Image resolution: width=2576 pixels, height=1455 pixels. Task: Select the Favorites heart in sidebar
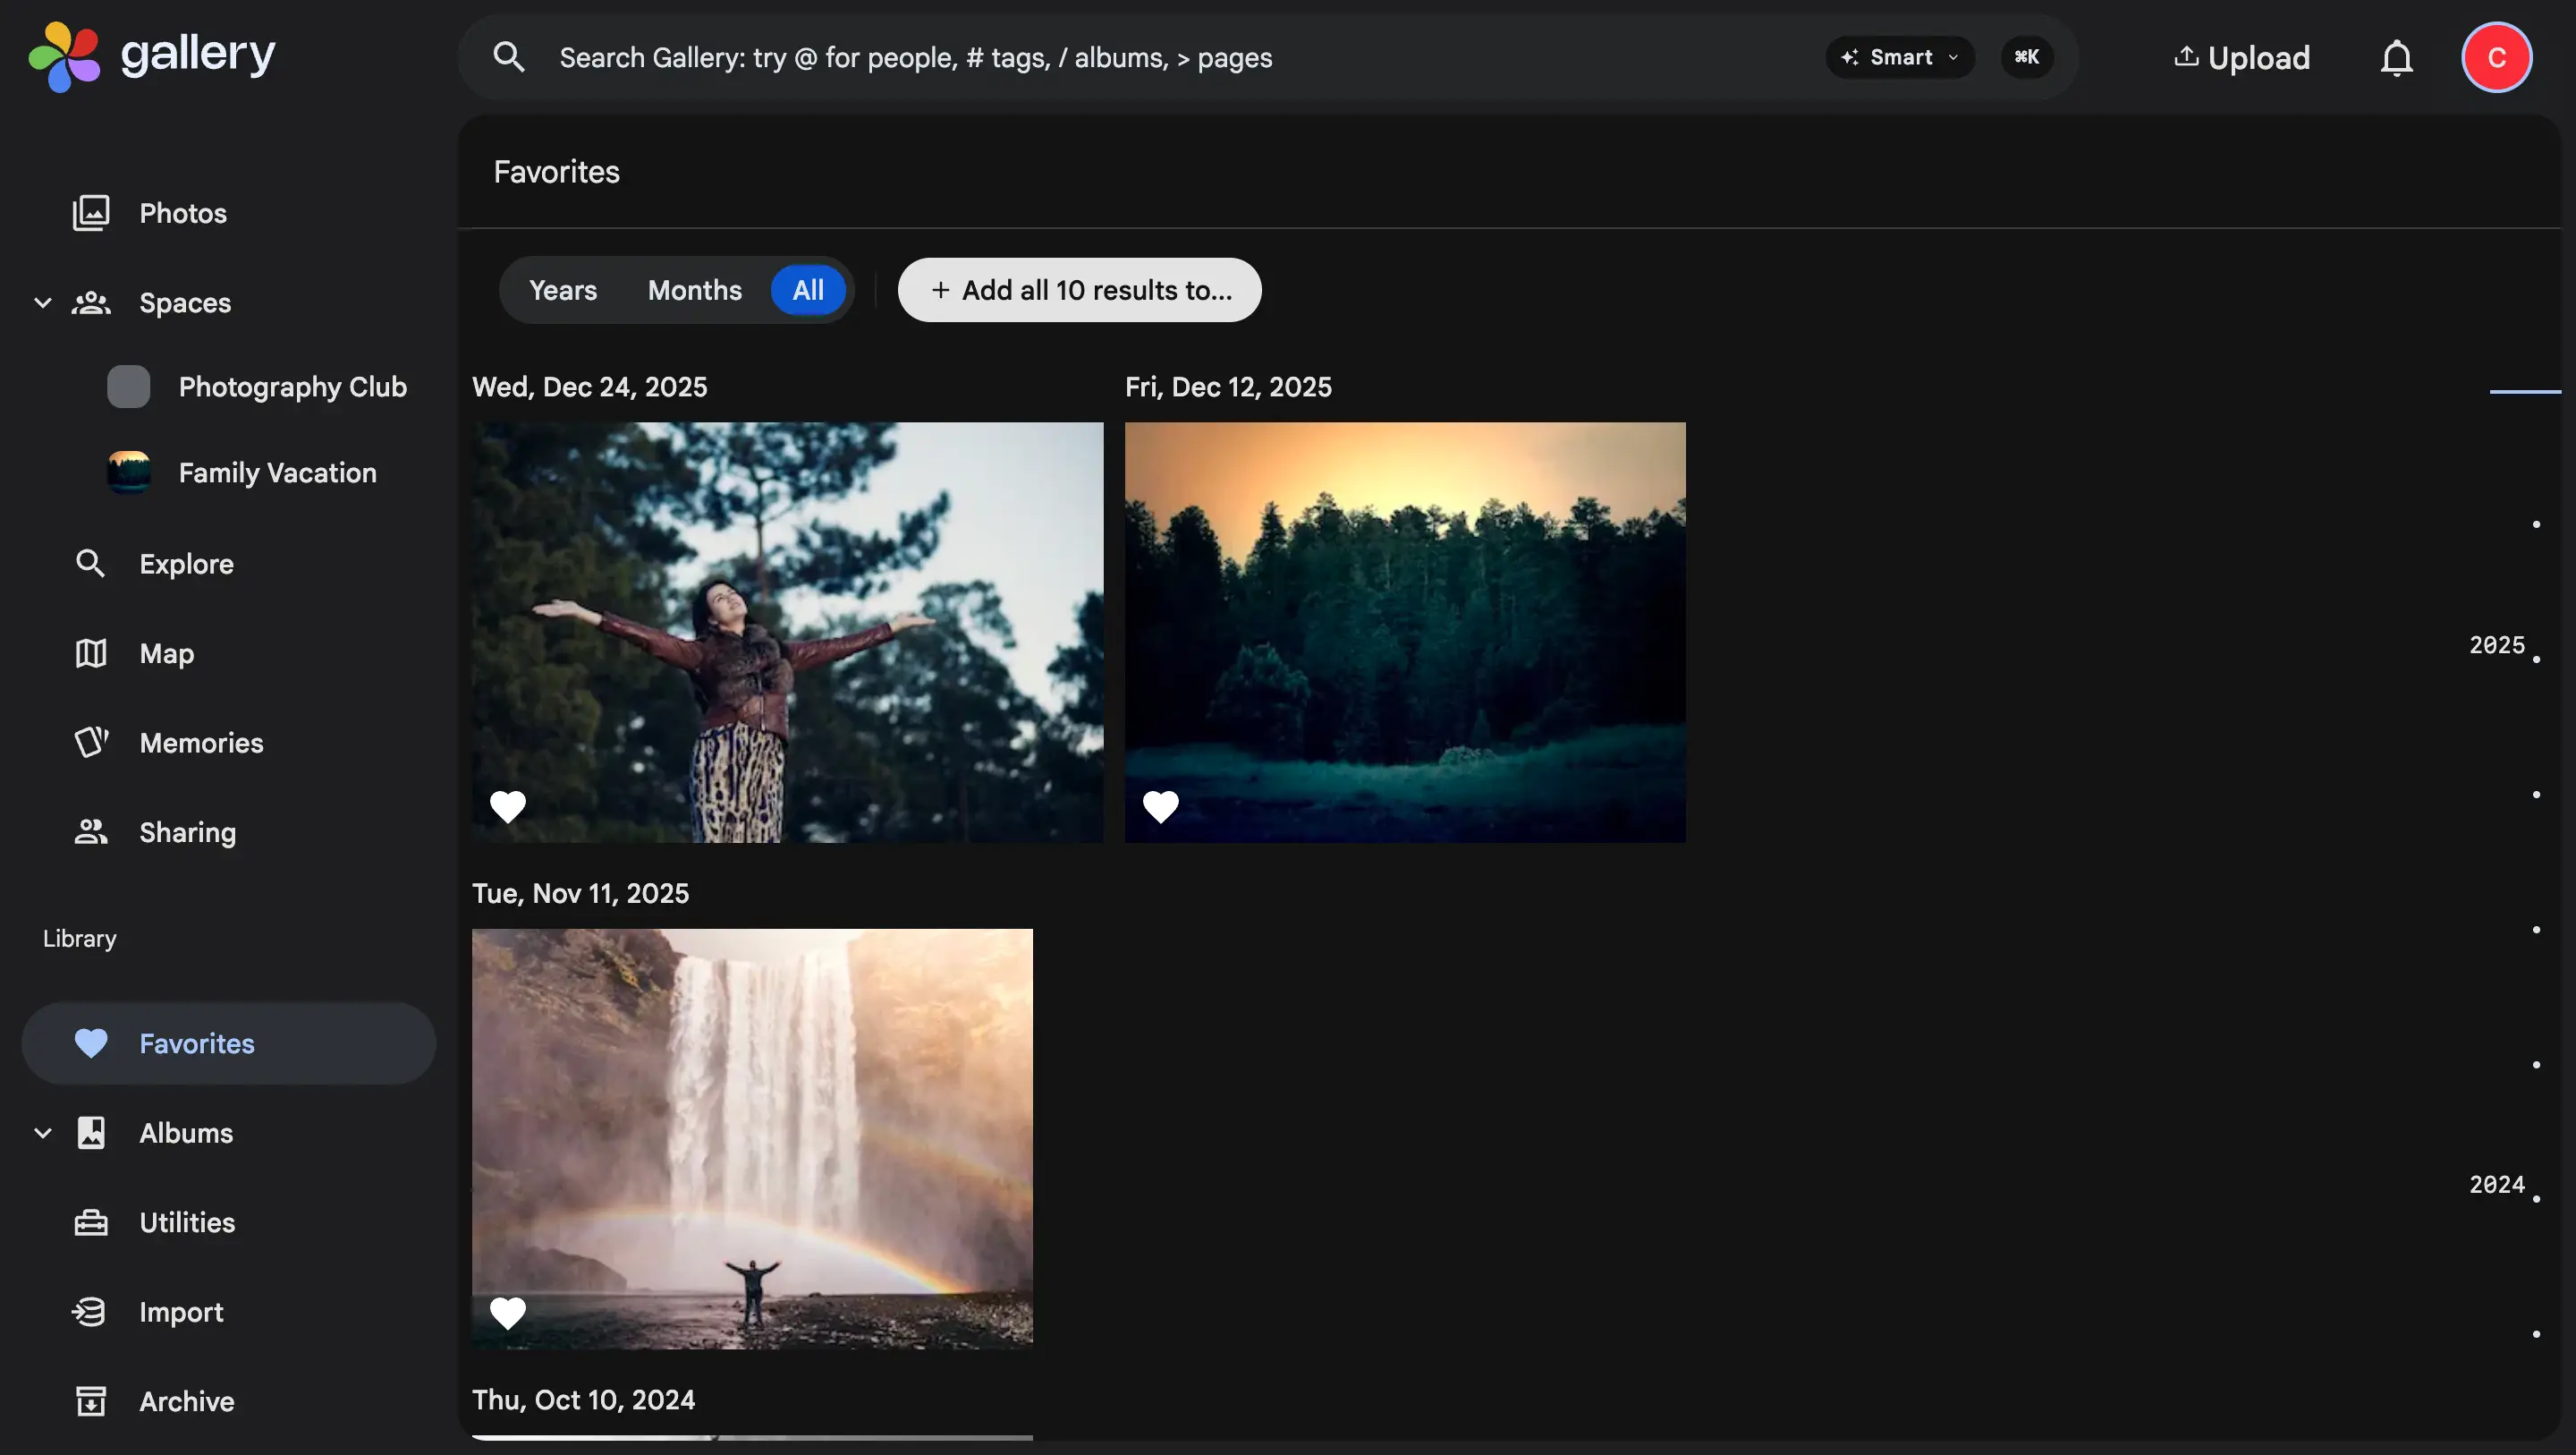point(91,1042)
